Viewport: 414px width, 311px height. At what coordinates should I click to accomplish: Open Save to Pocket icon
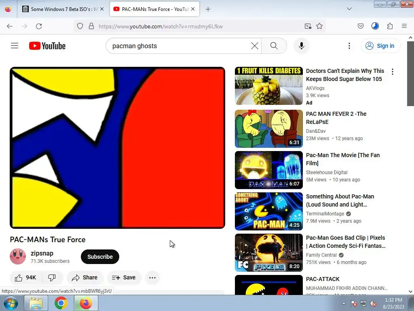[360, 26]
